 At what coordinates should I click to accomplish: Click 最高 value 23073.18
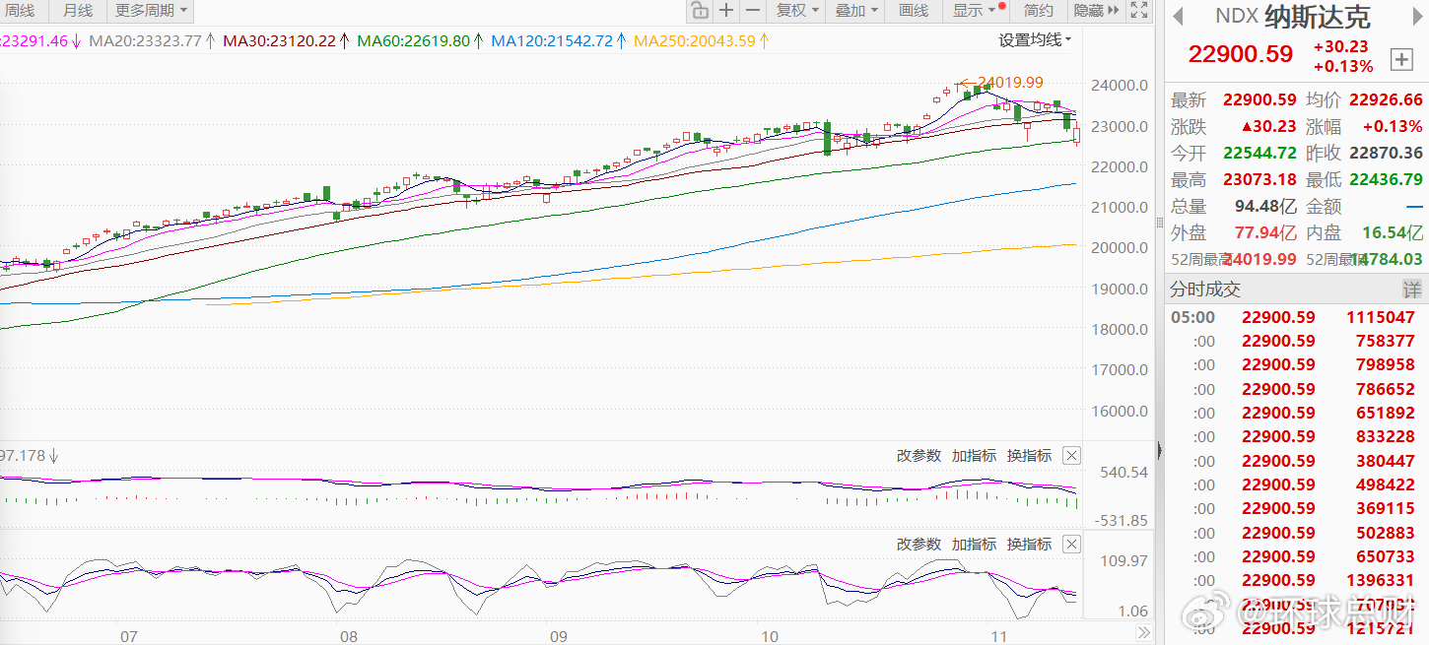pos(1259,180)
